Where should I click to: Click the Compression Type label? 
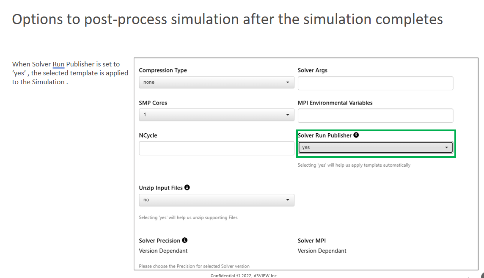[163, 70]
